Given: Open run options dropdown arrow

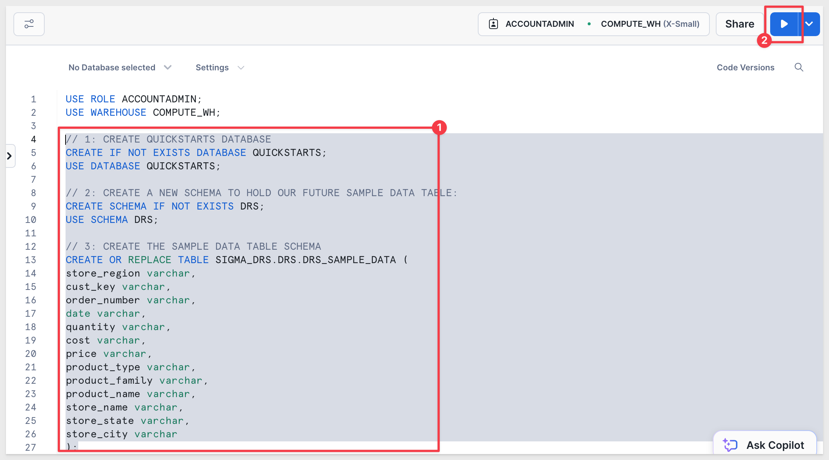Looking at the screenshot, I should coord(809,24).
